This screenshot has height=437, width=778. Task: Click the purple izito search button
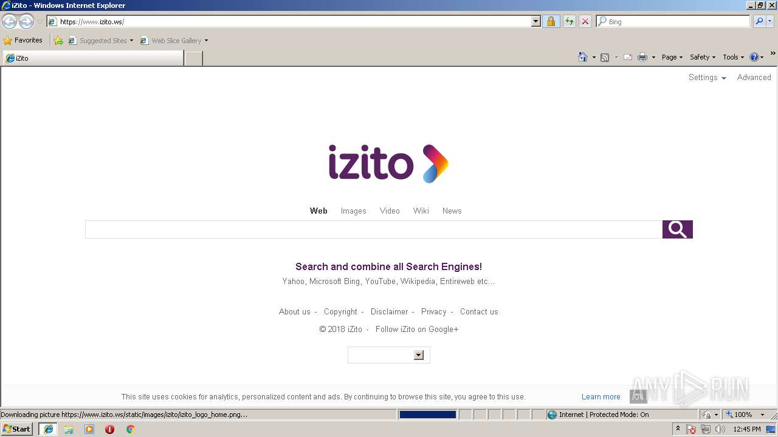677,229
